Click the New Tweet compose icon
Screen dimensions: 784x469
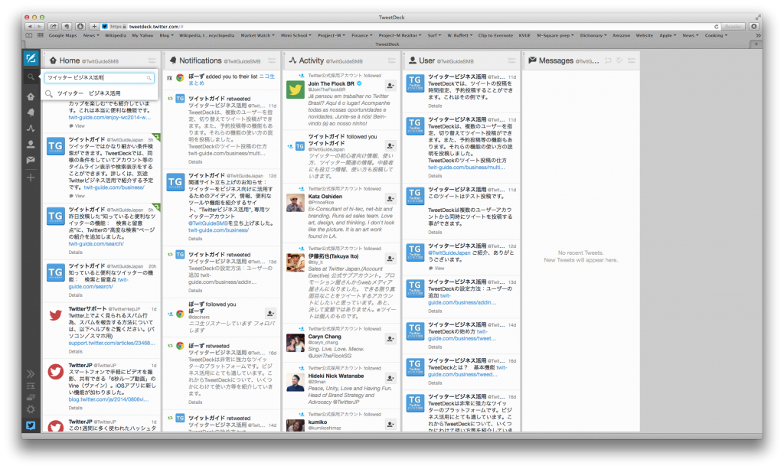click(x=31, y=59)
